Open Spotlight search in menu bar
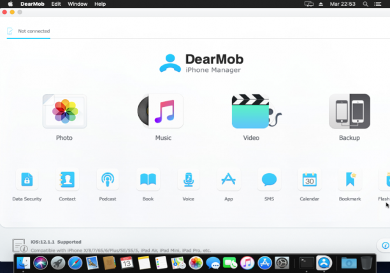Image resolution: width=390 pixels, height=273 pixels. (x=365, y=4)
